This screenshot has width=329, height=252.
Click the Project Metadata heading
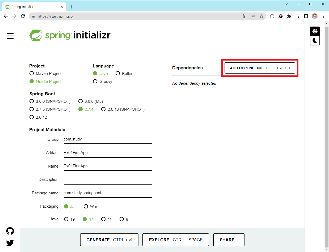coord(47,130)
